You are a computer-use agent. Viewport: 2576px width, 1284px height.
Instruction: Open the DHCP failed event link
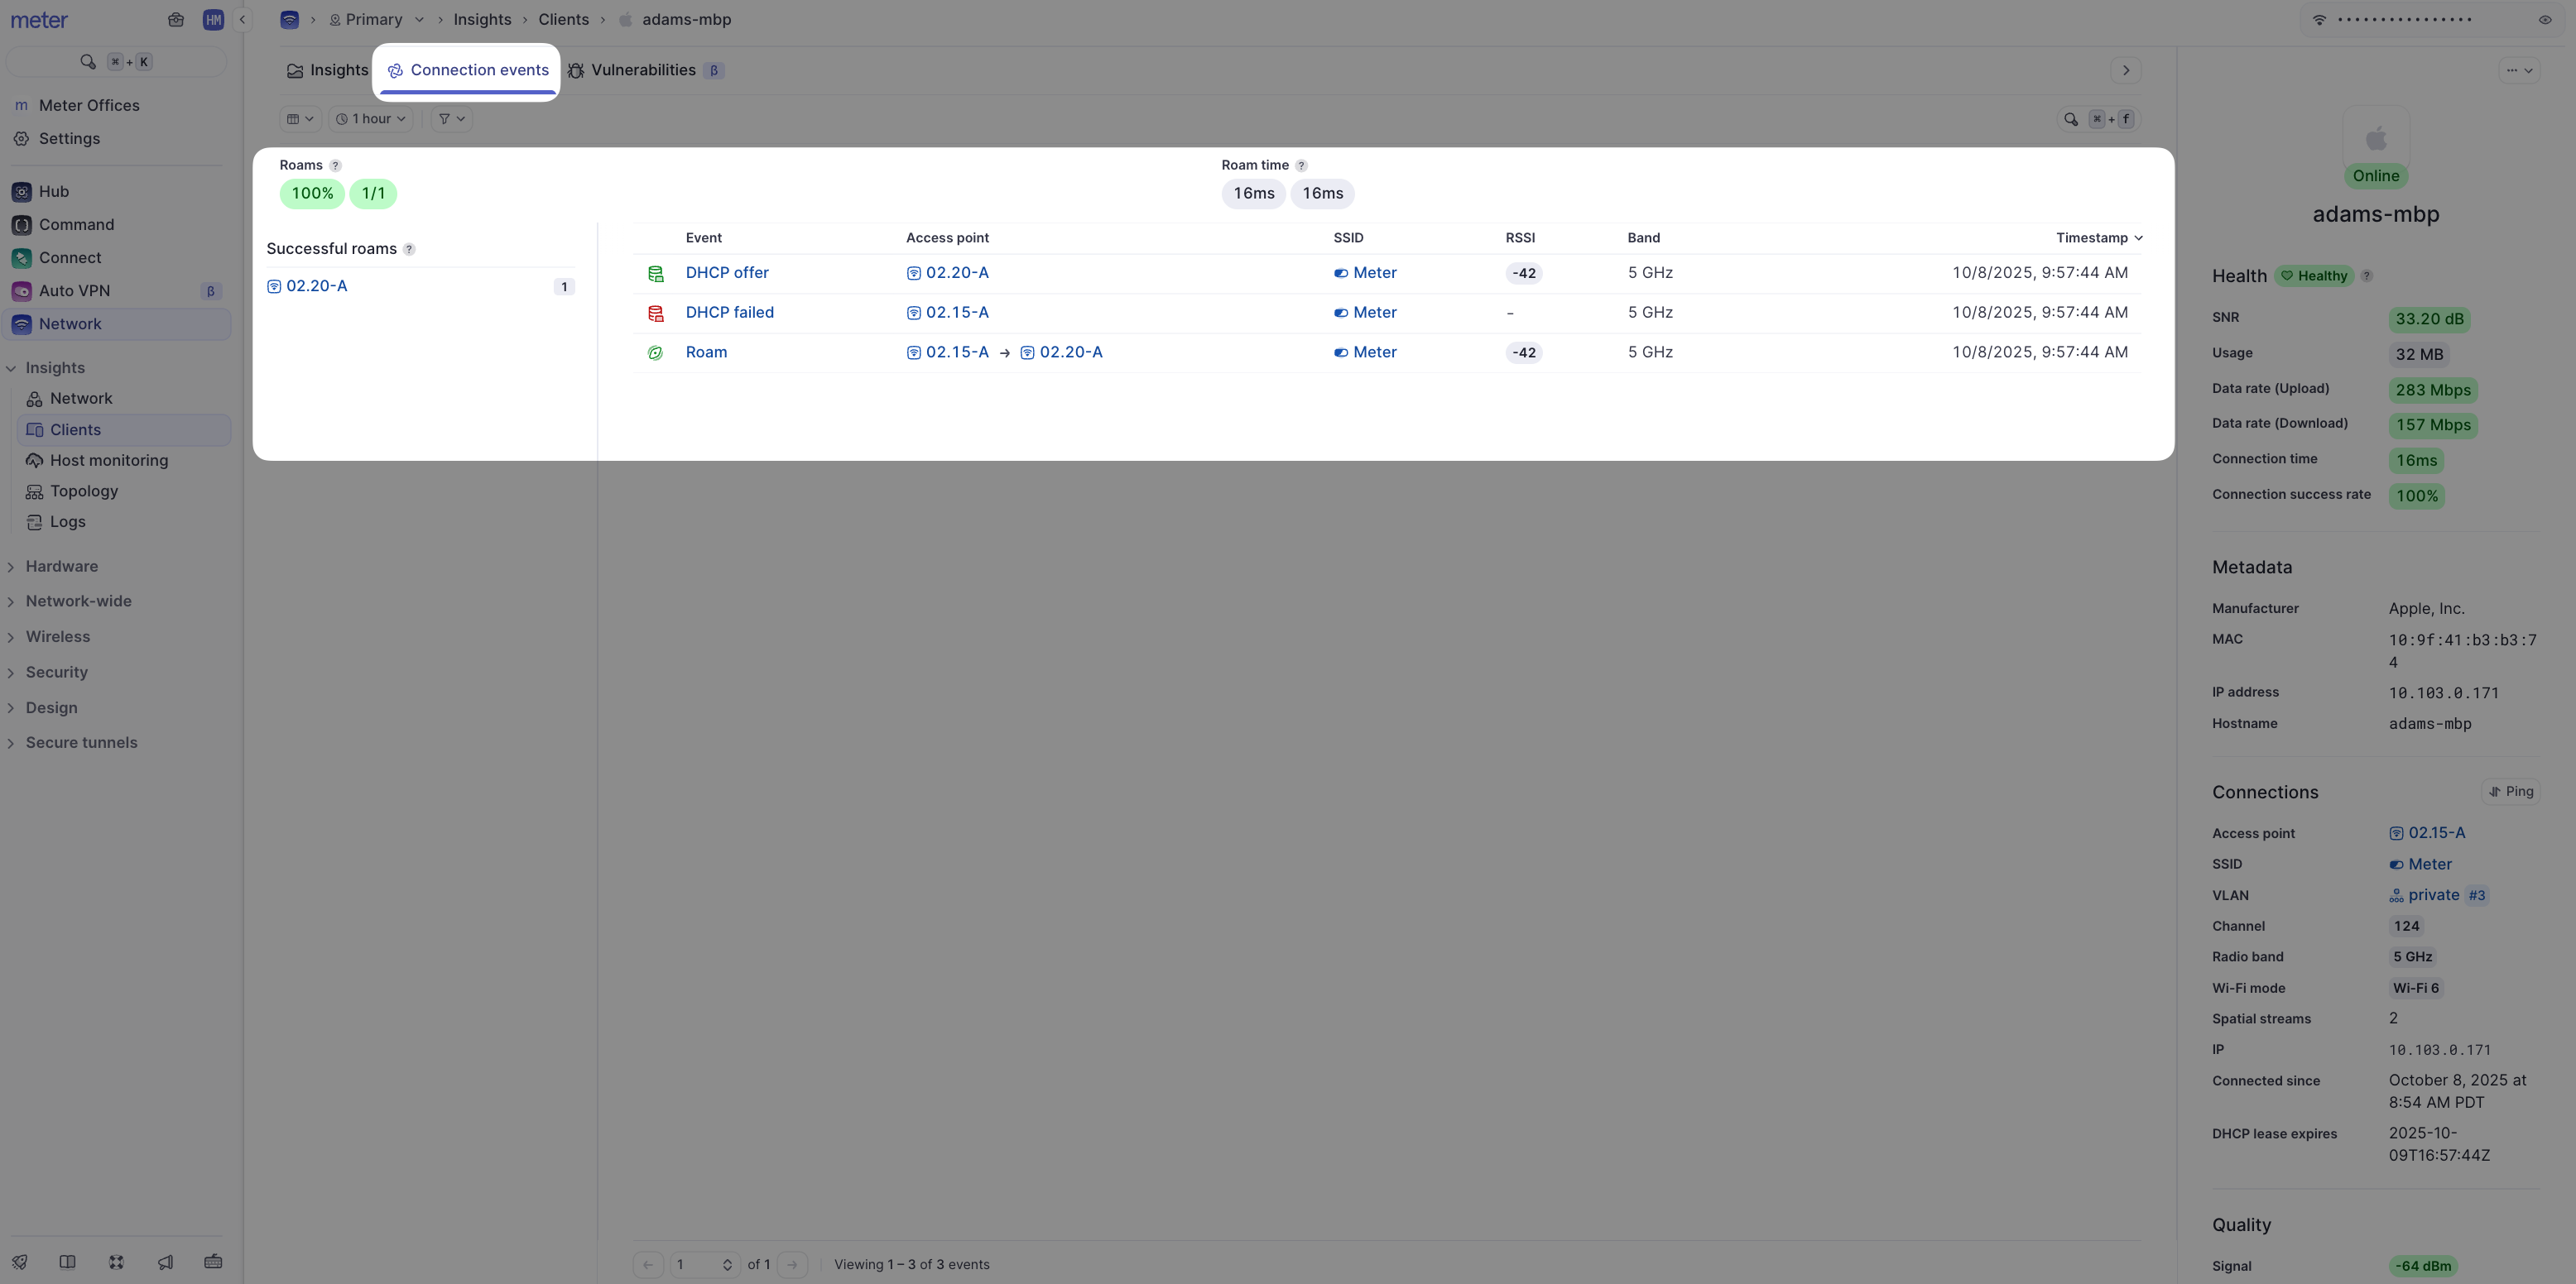point(729,313)
